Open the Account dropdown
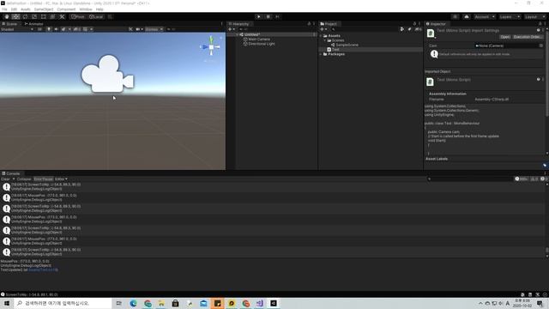Viewport: 549px width, 309px height. coord(485,16)
